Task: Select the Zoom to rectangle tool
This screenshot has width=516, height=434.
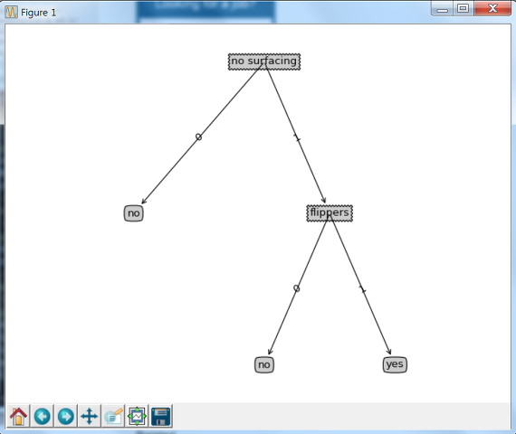Action: click(113, 416)
